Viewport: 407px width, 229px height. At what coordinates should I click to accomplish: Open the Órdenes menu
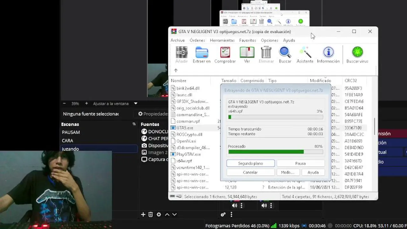click(197, 40)
